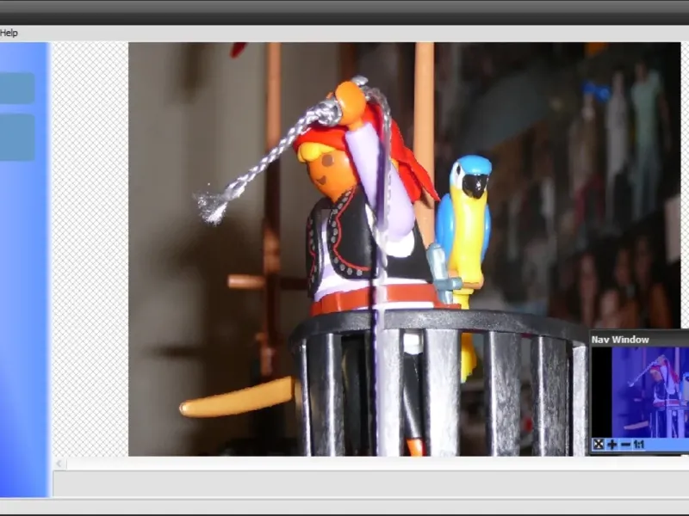Zoom out using the Nav Window minus icon
Viewport: 689px width, 516px height.
coord(626,445)
